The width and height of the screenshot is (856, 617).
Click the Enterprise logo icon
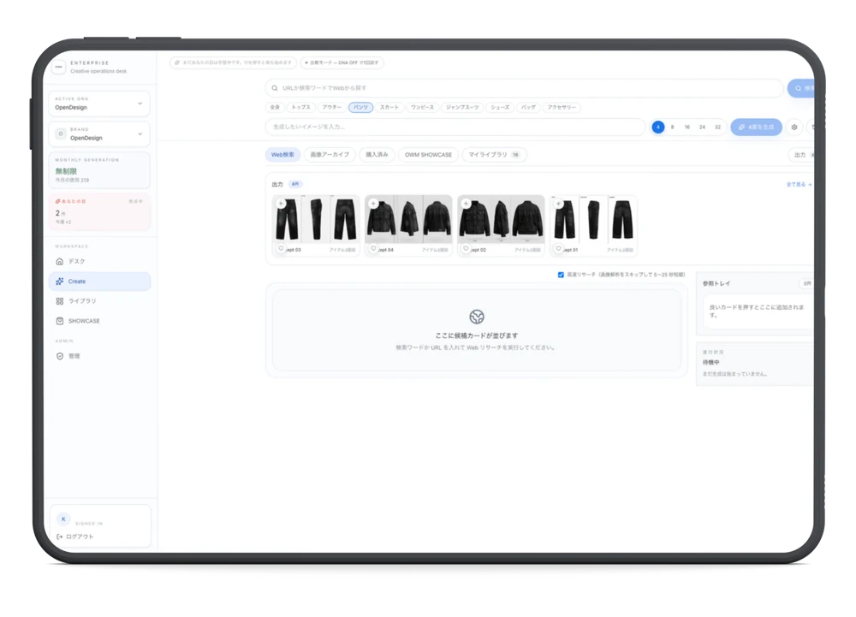[58, 67]
